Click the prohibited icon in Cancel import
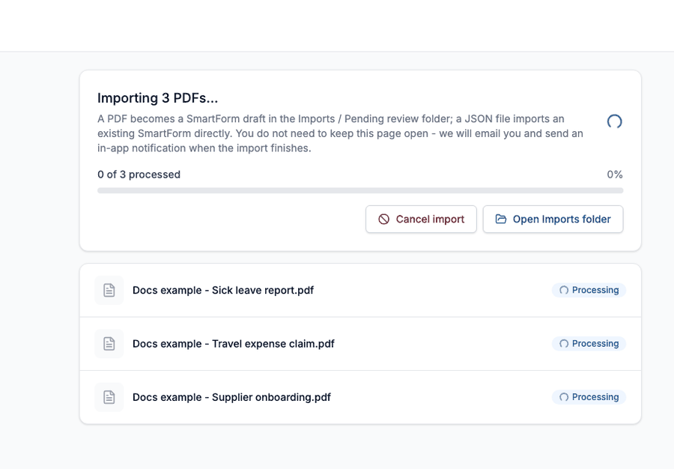Screen dimensions: 674x469 point(384,220)
